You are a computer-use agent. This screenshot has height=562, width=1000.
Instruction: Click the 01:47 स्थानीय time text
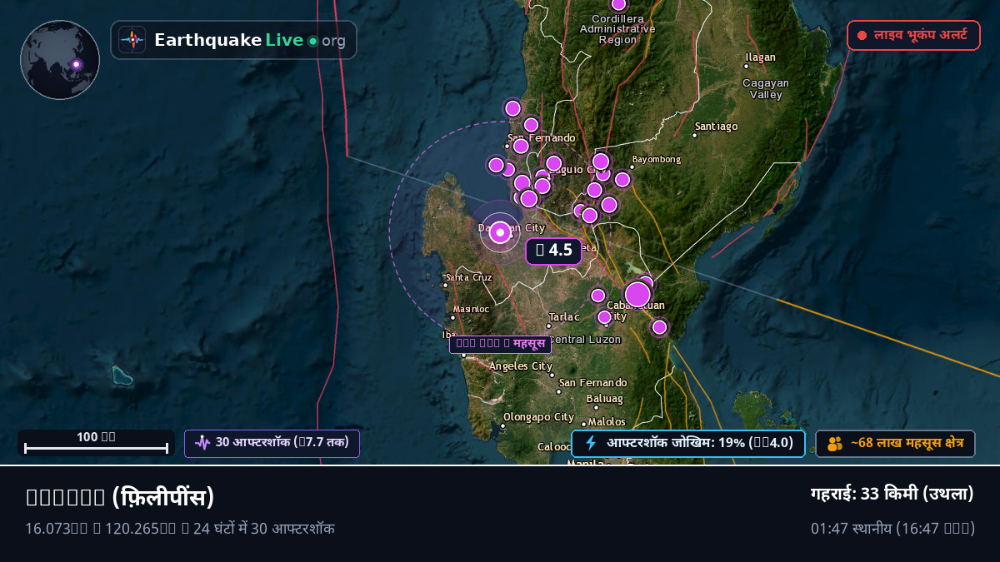pyautogui.click(x=892, y=528)
